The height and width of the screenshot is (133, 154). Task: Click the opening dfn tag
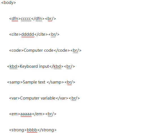click(15, 19)
